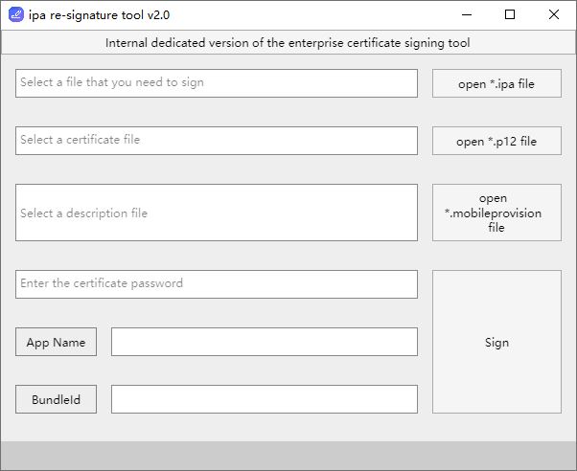Close the ipa re-signature tool window
Screen dimensions: 577x471
[554, 14]
